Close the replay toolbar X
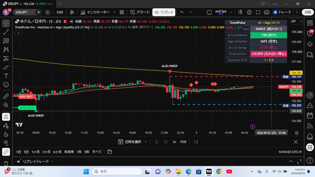 point(296,142)
